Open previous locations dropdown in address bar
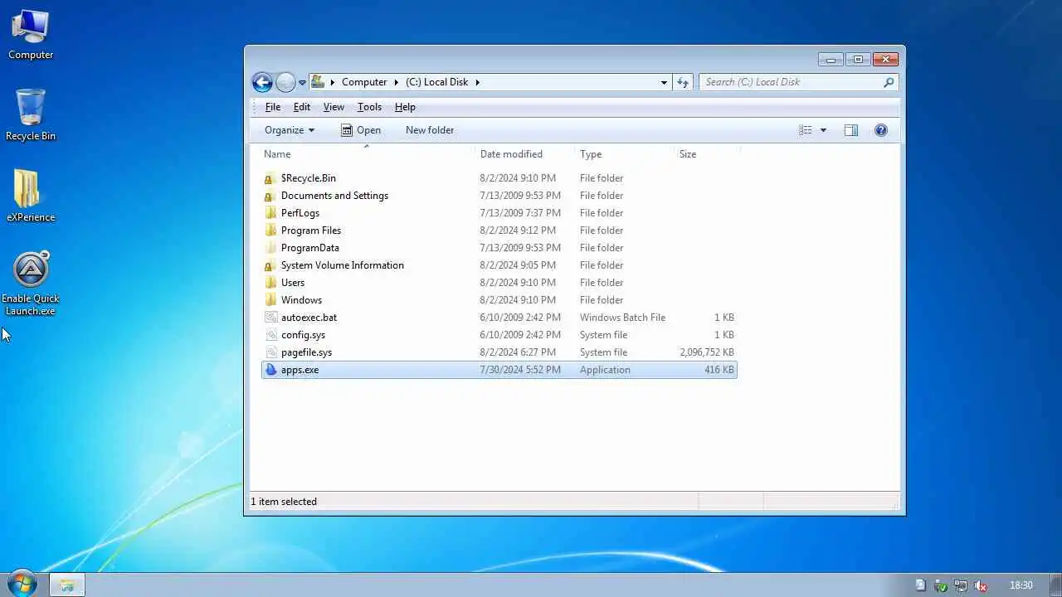Screen dimensions: 1062x597 click(664, 82)
